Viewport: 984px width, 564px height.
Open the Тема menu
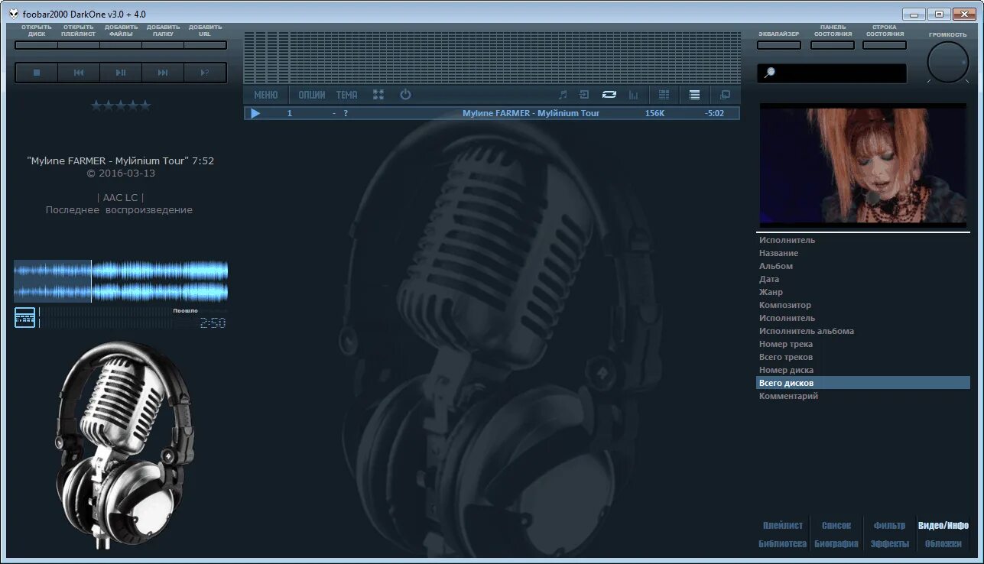[346, 95]
